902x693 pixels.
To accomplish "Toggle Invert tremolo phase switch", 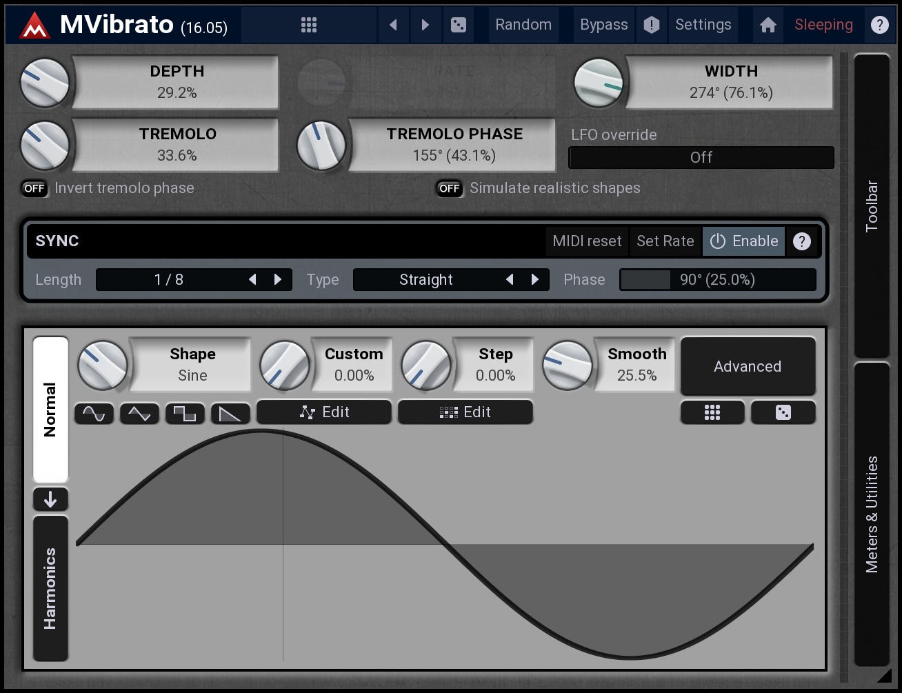I will pyautogui.click(x=34, y=188).
